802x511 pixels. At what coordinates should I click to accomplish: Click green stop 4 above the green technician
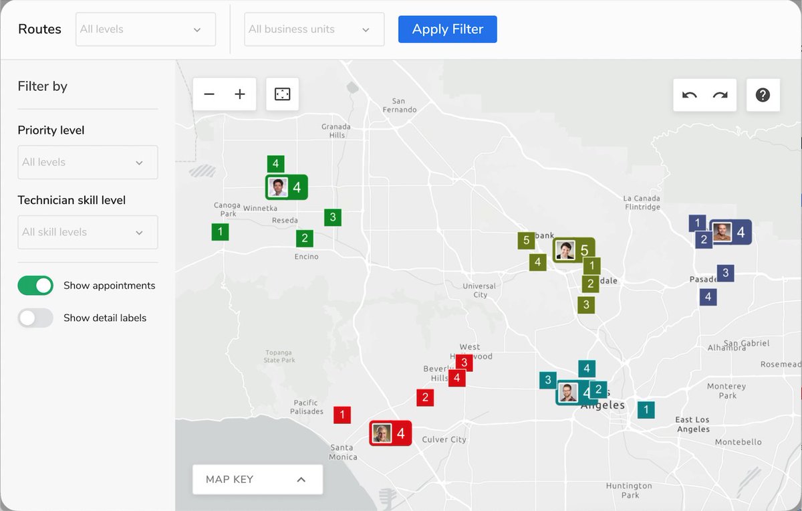pyautogui.click(x=275, y=164)
